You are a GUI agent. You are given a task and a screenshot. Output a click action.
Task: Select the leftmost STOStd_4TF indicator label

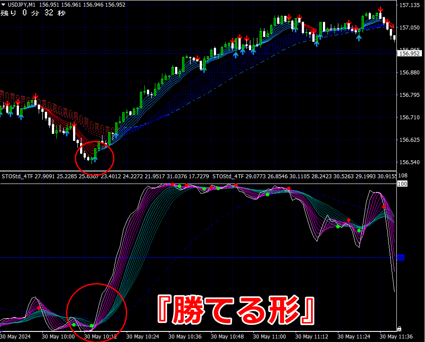coord(17,177)
